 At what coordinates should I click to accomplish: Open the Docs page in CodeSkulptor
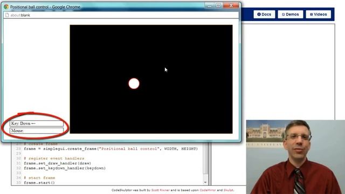coord(264,15)
